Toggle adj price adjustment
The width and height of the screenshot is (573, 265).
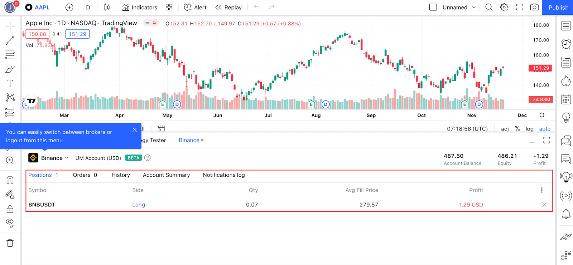click(x=505, y=129)
